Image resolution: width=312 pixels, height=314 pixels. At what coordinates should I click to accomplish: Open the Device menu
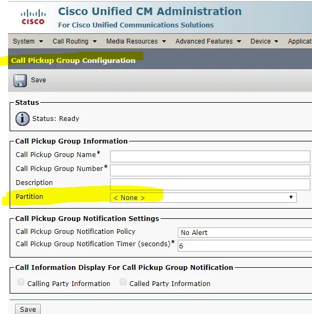pos(264,41)
